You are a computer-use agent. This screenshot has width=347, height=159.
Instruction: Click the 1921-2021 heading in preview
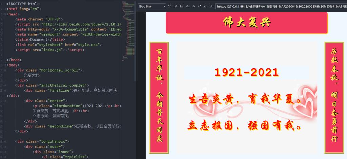246,72
